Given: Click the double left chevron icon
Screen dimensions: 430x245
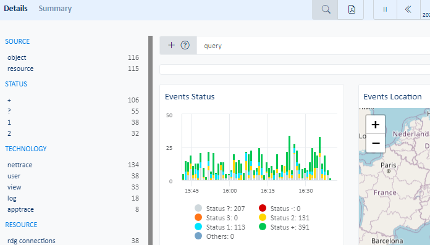Looking at the screenshot, I should pyautogui.click(x=408, y=10).
